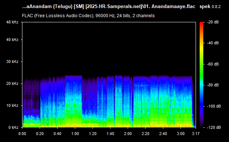Viewport: 229px width, 142px height.
Task: Select the 2:20 time marker
Action: pyautogui.click(x=145, y=134)
